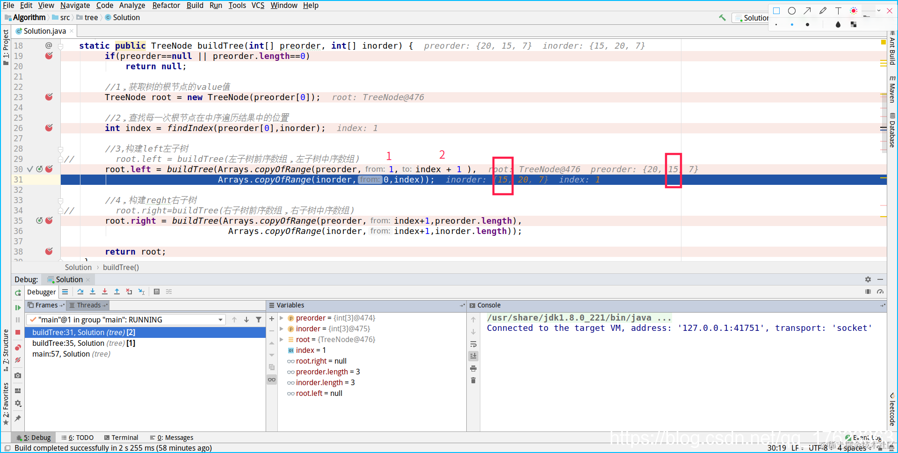Open the line separator LF dropdown
Image resolution: width=898 pixels, height=453 pixels.
point(797,448)
